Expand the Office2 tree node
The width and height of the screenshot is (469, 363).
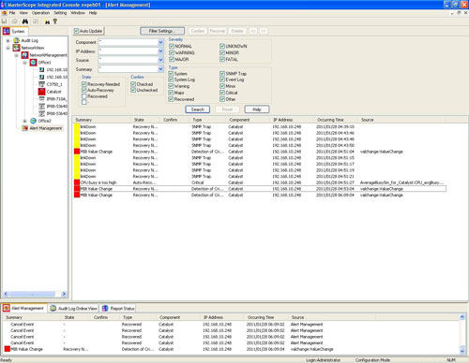point(24,121)
